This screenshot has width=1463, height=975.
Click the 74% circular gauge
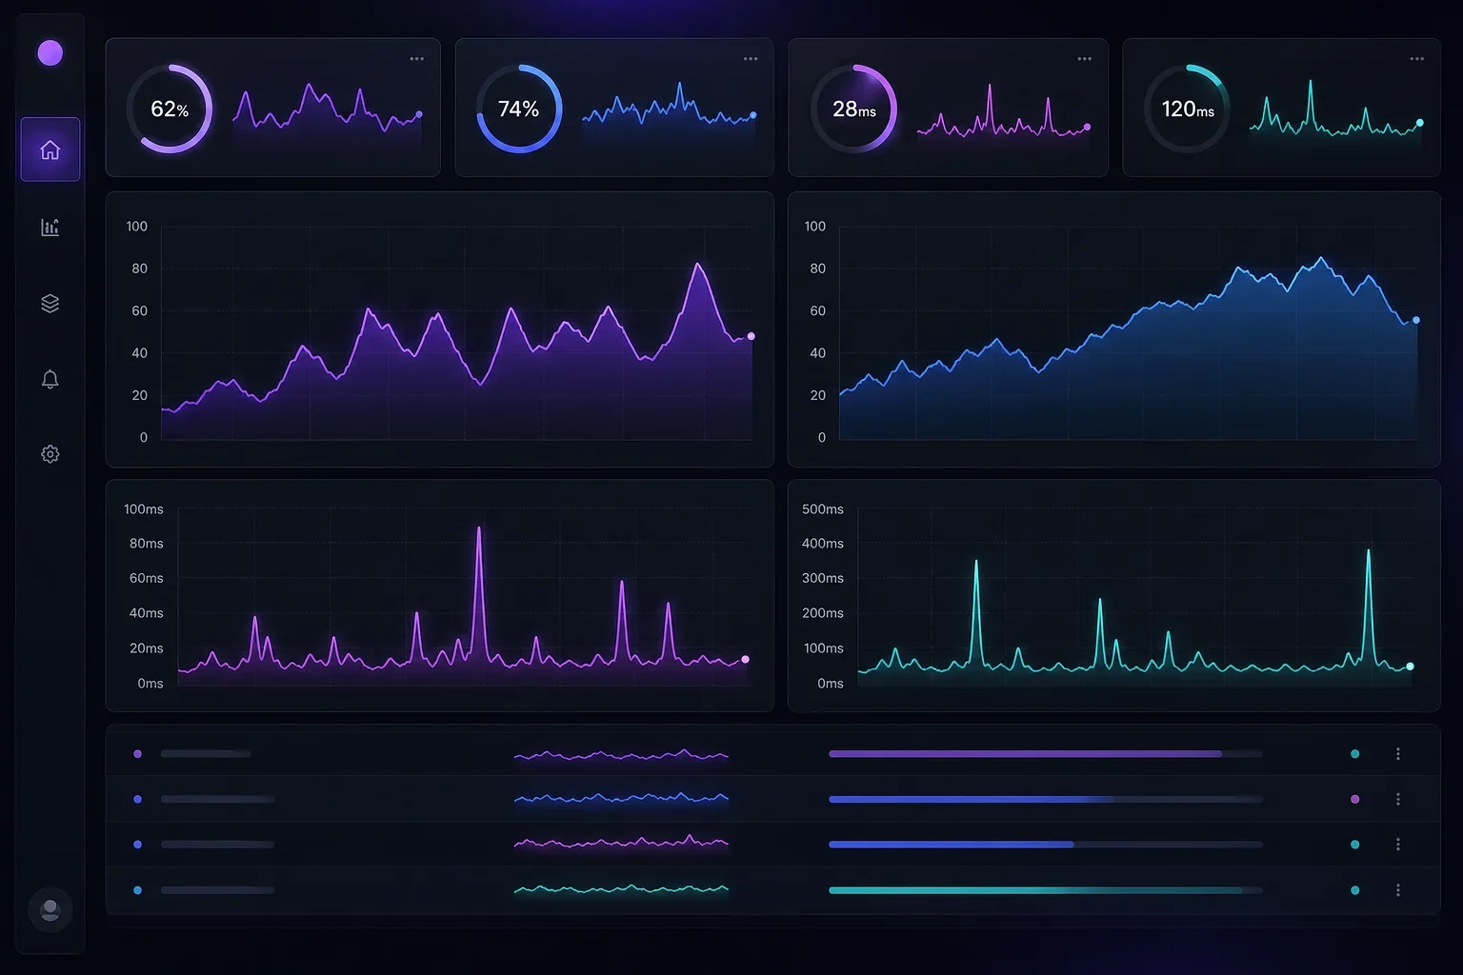point(519,109)
